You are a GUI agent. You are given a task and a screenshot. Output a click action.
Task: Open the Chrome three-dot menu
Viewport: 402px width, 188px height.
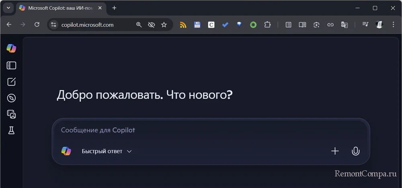pyautogui.click(x=393, y=25)
